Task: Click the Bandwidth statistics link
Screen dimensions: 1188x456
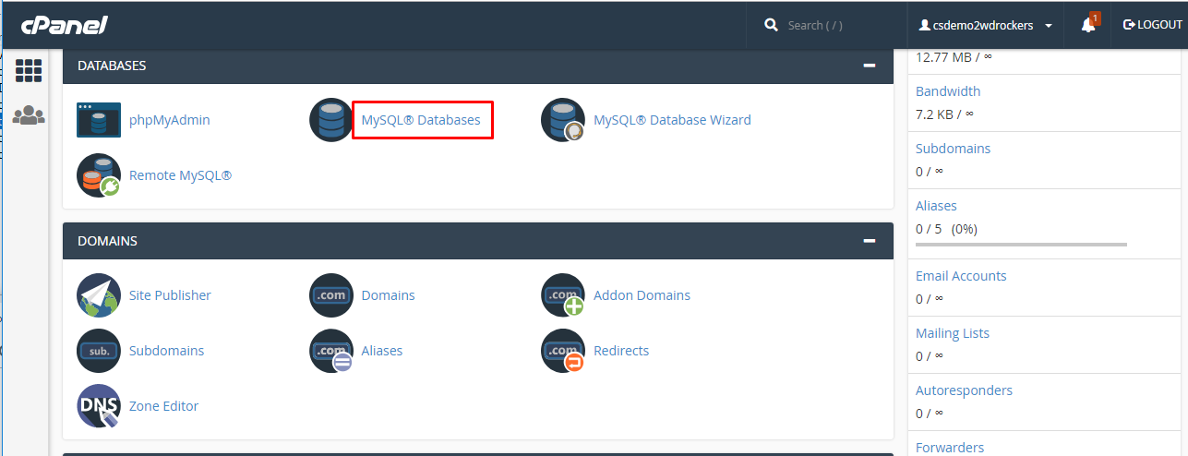Action: pos(948,91)
